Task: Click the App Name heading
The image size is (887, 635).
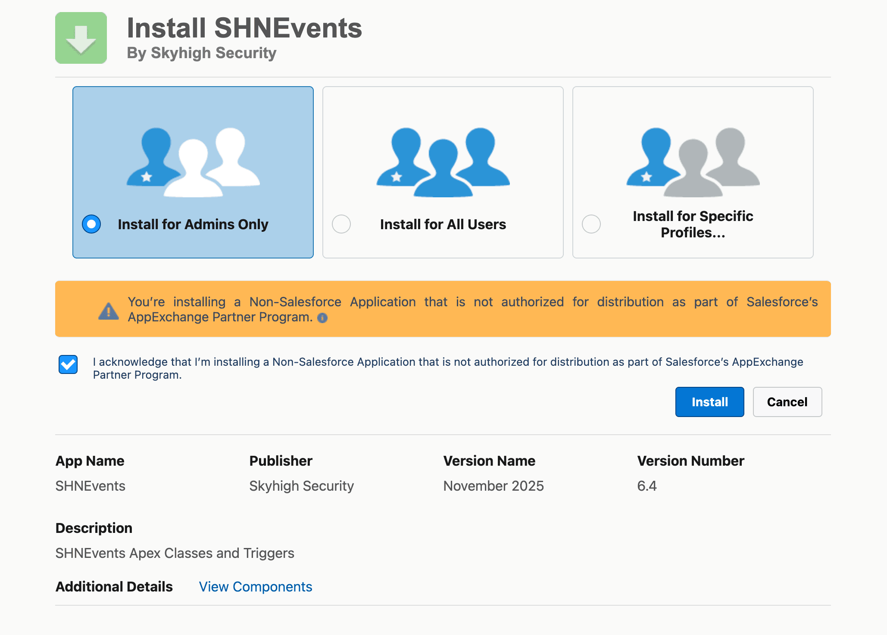Action: [90, 461]
